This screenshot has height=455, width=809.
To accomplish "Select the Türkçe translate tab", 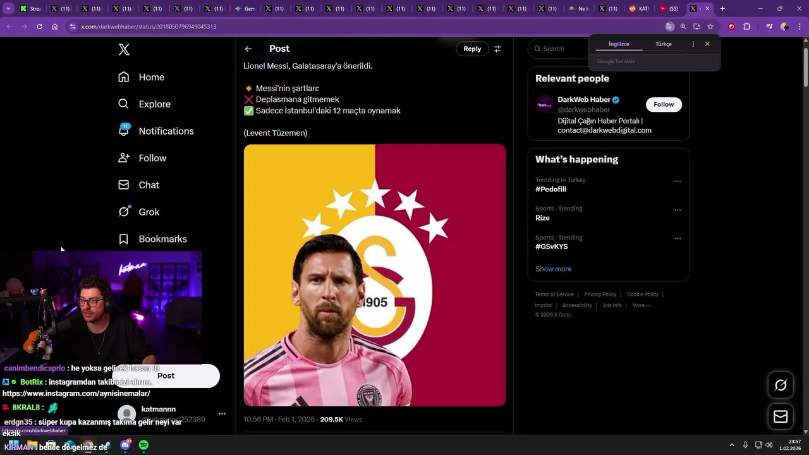I will [x=664, y=44].
